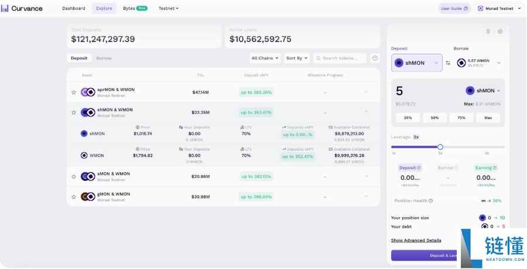Image resolution: width=527 pixels, height=269 pixels.
Task: Click the leverage slider handle at 2x
Action: pos(440,147)
